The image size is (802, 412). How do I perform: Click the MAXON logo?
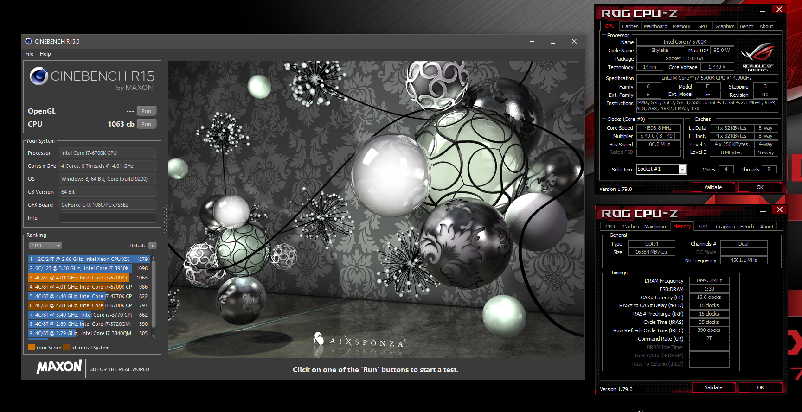(x=59, y=367)
